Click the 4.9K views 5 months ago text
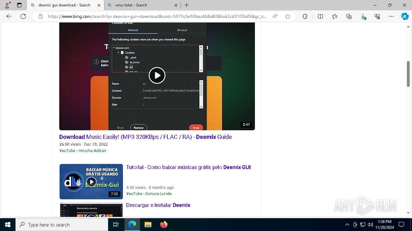412x231 pixels. point(150,188)
